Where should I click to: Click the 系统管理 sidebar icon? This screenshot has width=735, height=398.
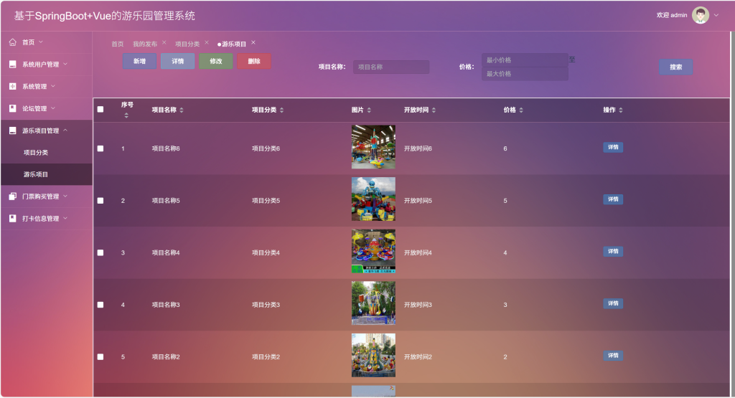pyautogui.click(x=13, y=86)
